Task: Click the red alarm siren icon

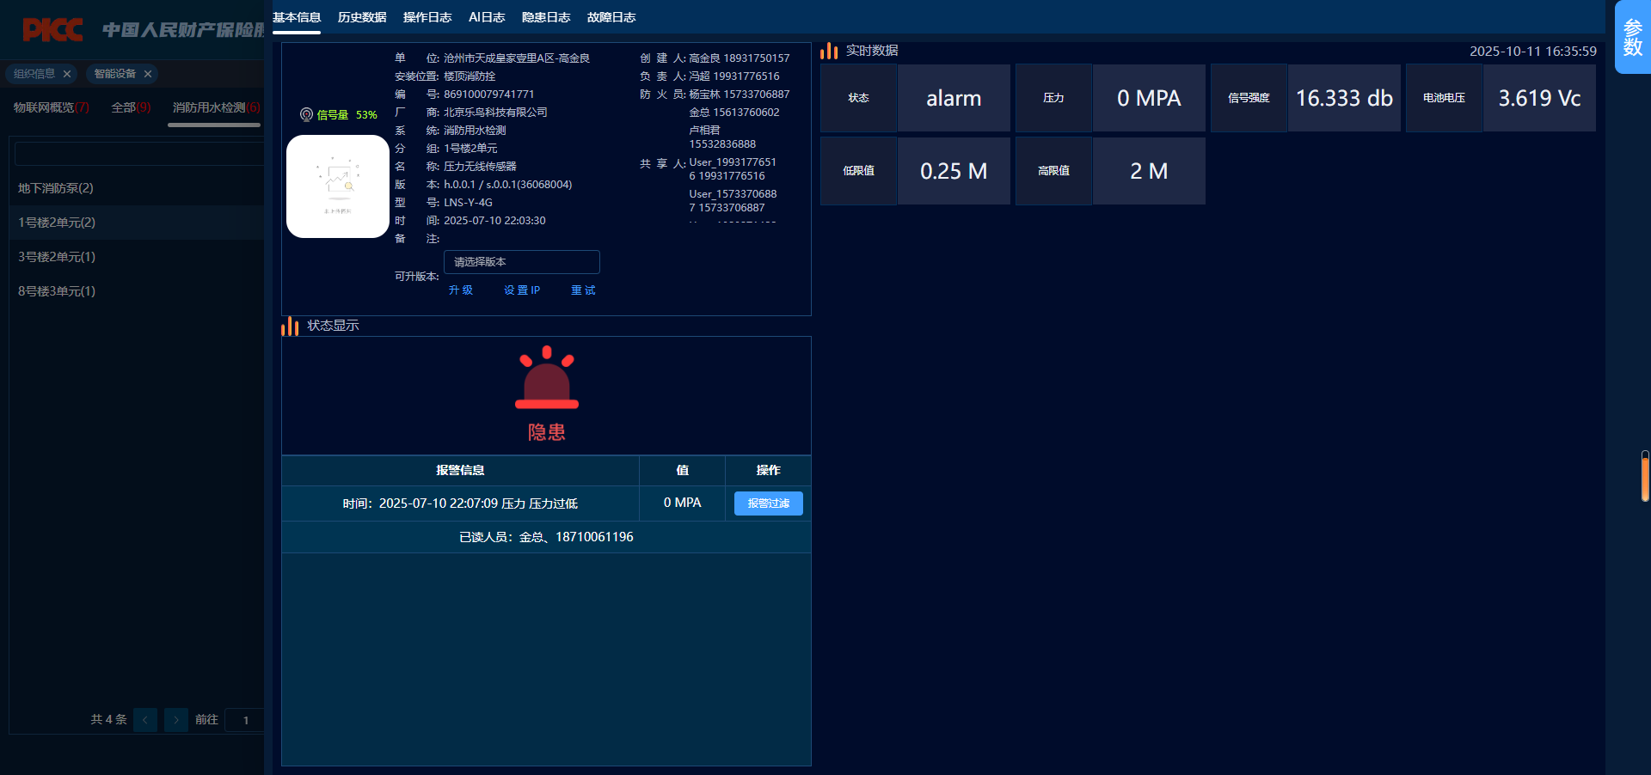Action: (x=547, y=378)
